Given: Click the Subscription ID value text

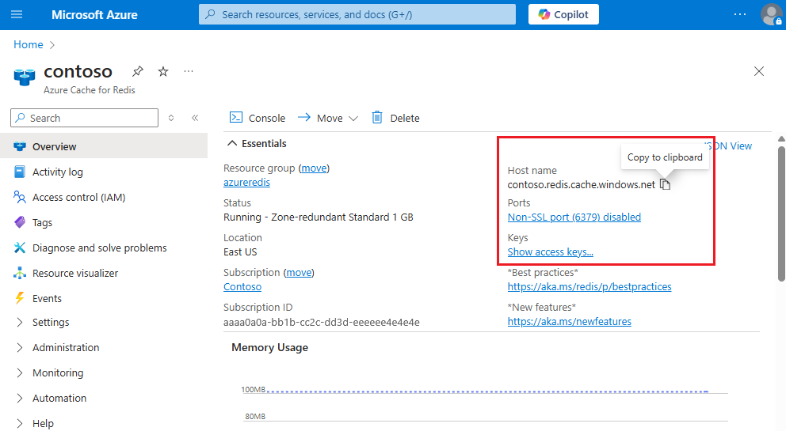Looking at the screenshot, I should click(322, 322).
